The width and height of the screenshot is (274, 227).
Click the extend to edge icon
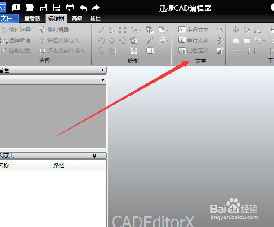tap(247, 51)
